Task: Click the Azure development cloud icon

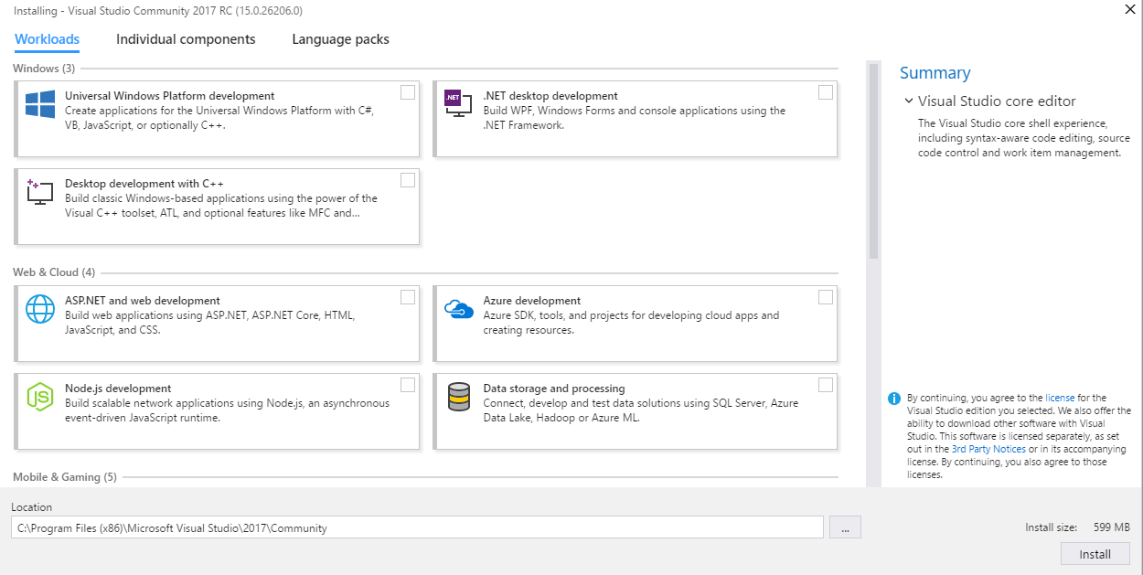Action: coord(458,308)
